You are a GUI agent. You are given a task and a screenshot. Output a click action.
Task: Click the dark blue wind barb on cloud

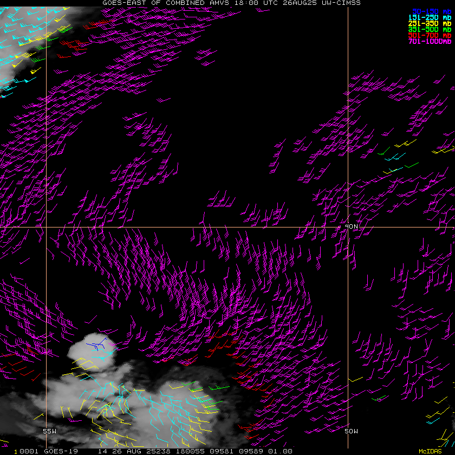97,344
